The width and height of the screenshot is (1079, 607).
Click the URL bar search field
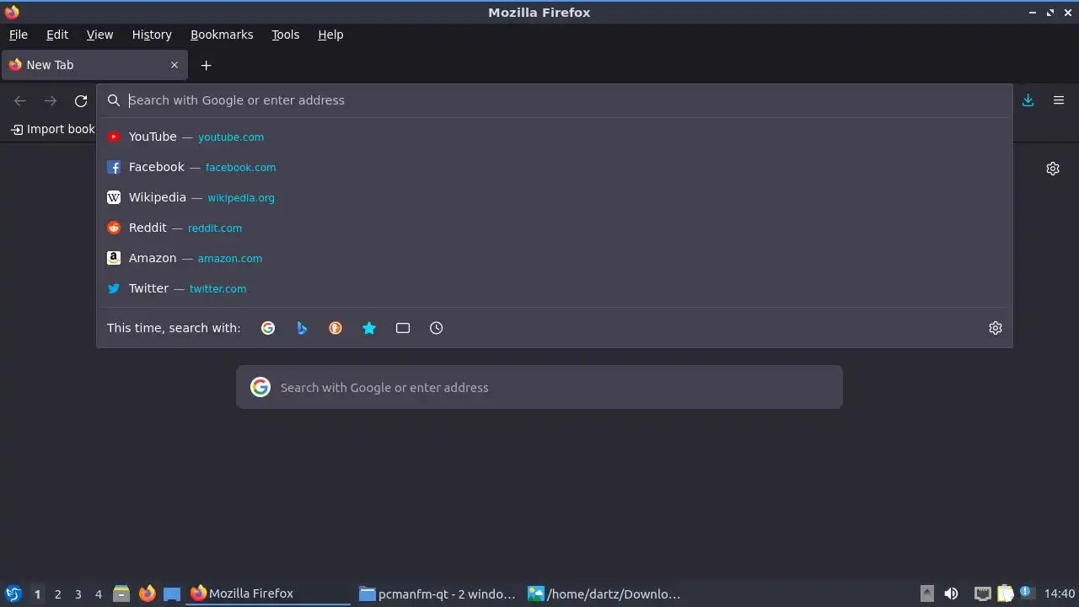pos(554,100)
